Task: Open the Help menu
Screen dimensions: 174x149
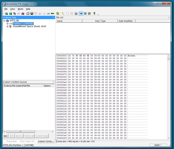Action: tap(28, 9)
